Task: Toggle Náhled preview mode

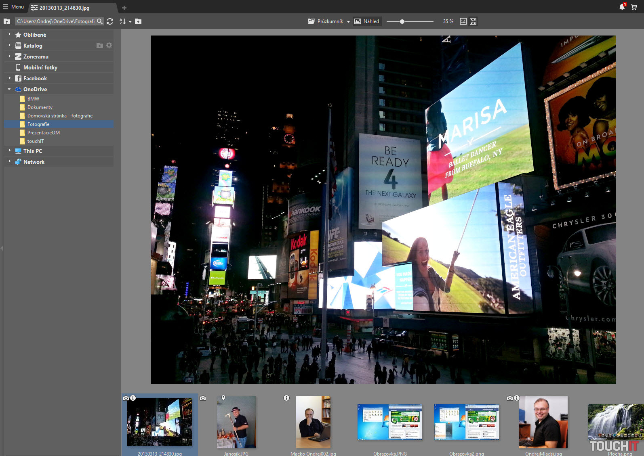Action: tap(367, 21)
